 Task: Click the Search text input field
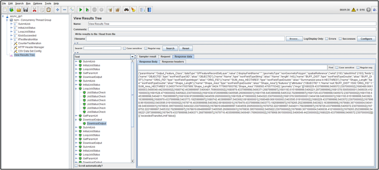pyautogui.click(x=102, y=48)
